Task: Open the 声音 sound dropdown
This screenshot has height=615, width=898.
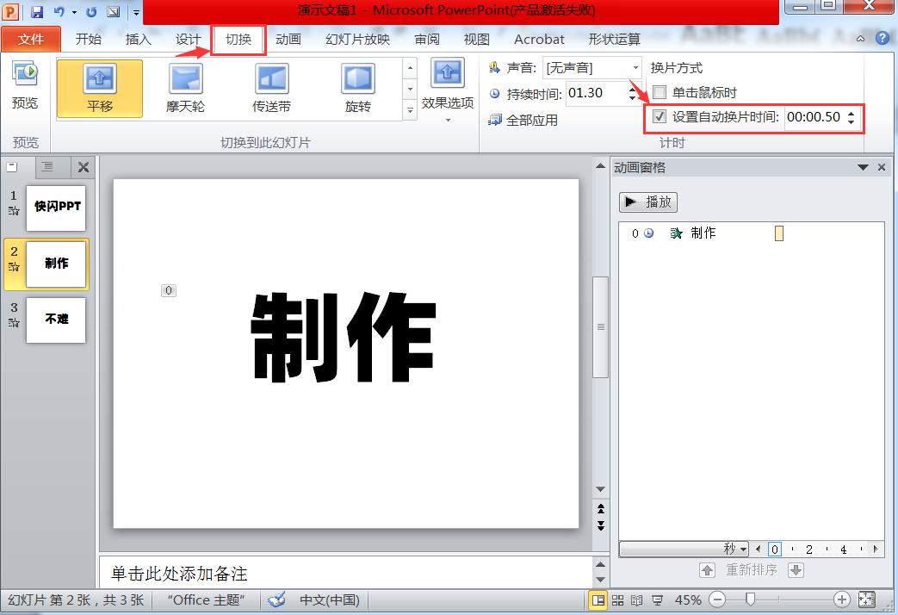Action: click(x=635, y=67)
